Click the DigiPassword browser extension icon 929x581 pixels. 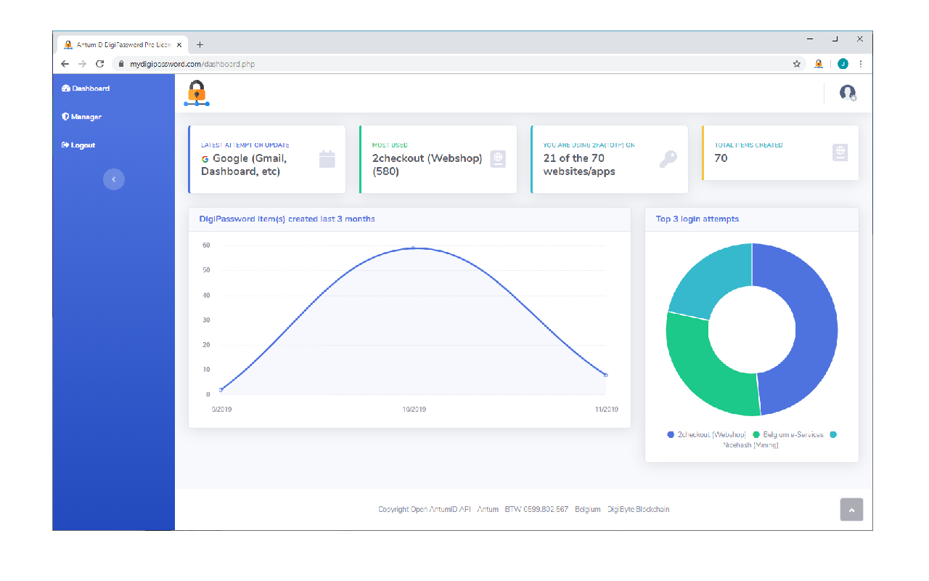click(x=819, y=64)
